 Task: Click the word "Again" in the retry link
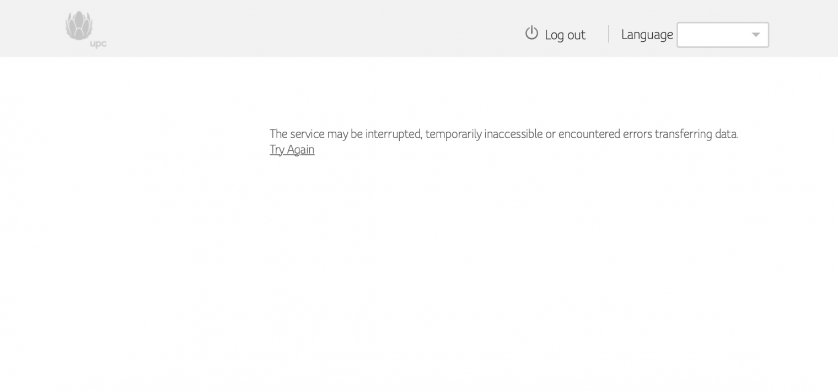(301, 150)
